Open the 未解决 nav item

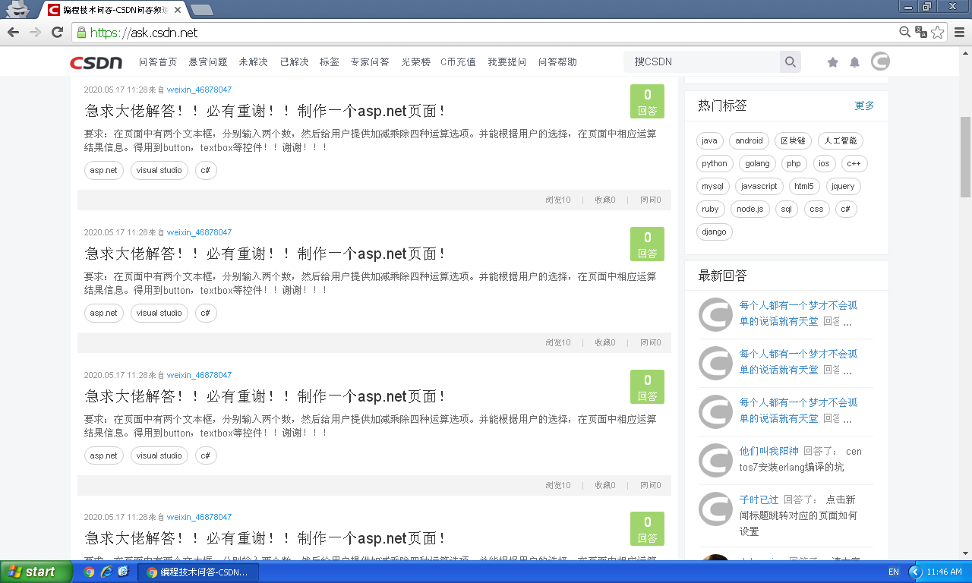(x=253, y=62)
